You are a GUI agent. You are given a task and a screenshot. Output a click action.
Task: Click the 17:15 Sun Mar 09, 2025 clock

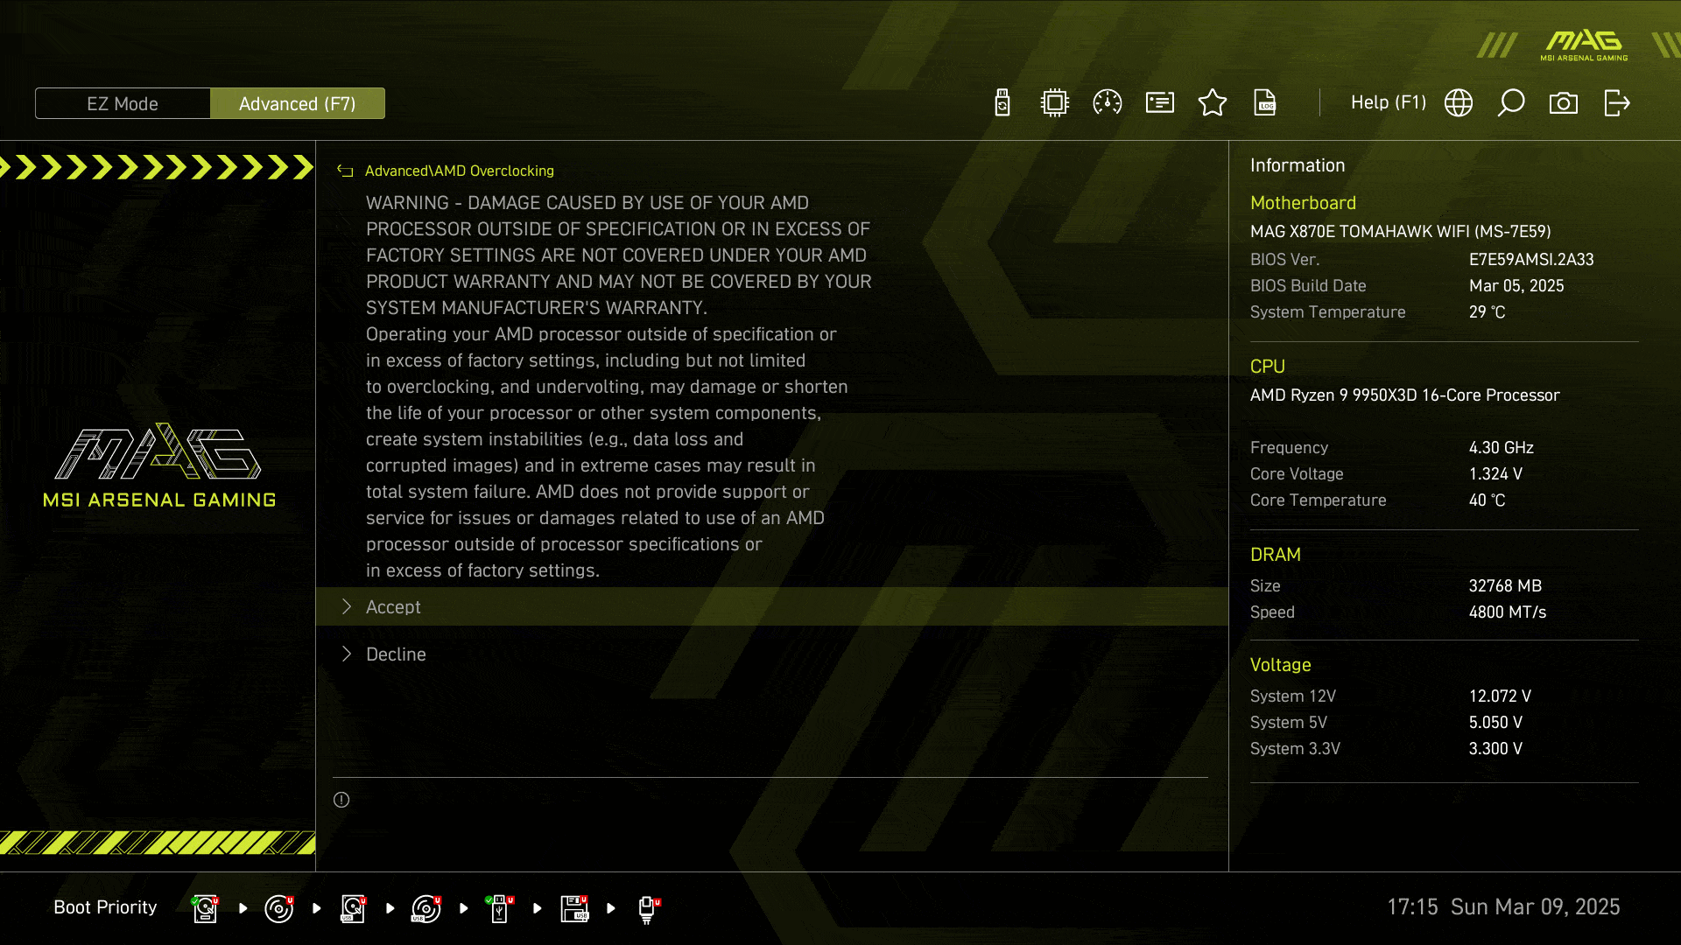1503,907
